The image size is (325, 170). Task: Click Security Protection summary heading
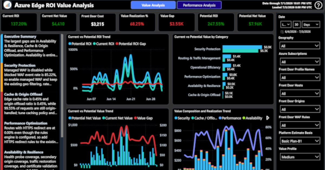point(20,65)
